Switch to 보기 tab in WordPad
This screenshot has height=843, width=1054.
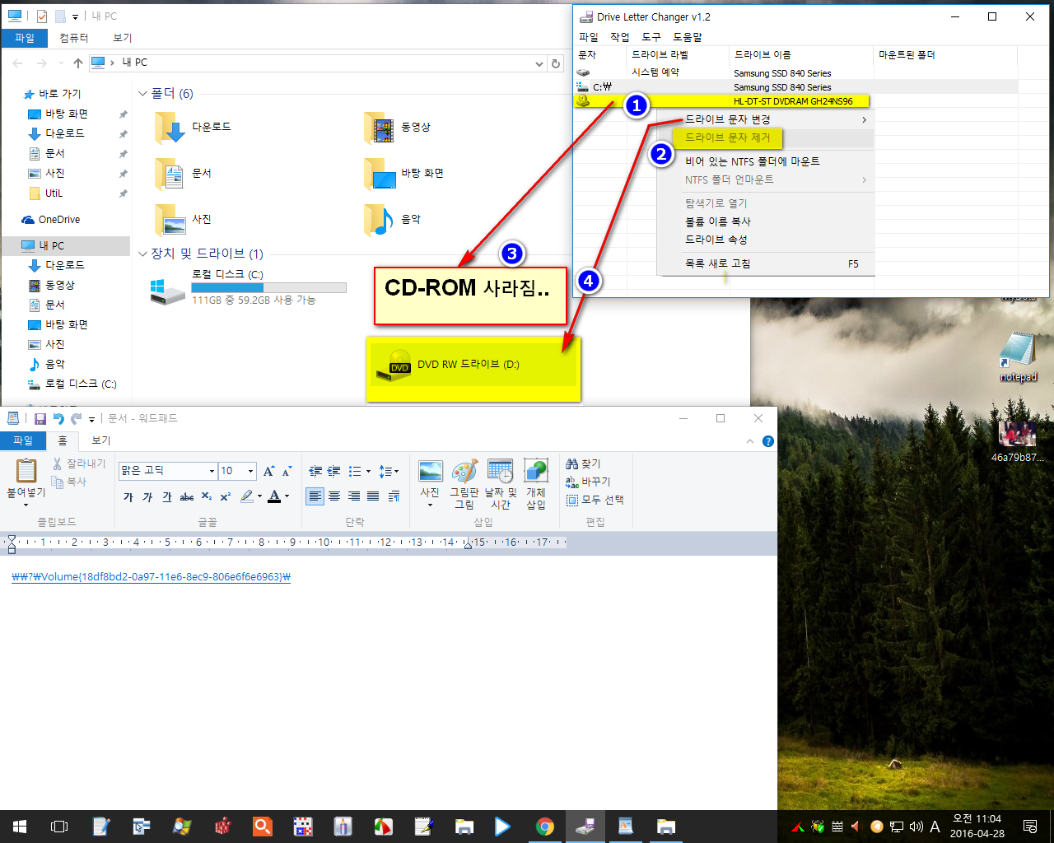(x=101, y=440)
